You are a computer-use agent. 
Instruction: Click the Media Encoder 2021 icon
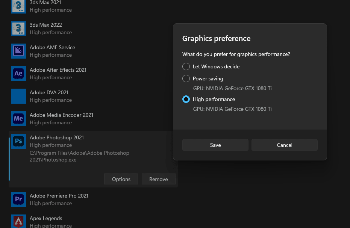tap(18, 119)
